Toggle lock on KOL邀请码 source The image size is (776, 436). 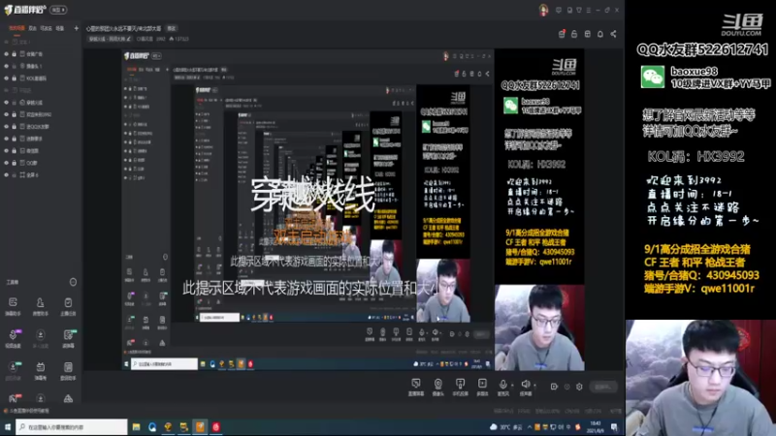14,78
